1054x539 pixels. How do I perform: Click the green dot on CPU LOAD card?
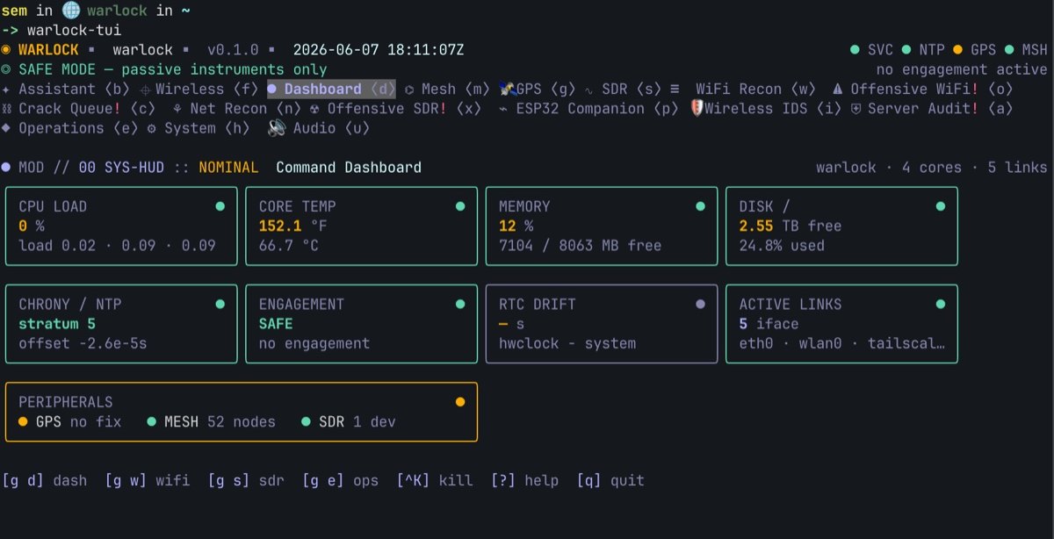point(220,206)
